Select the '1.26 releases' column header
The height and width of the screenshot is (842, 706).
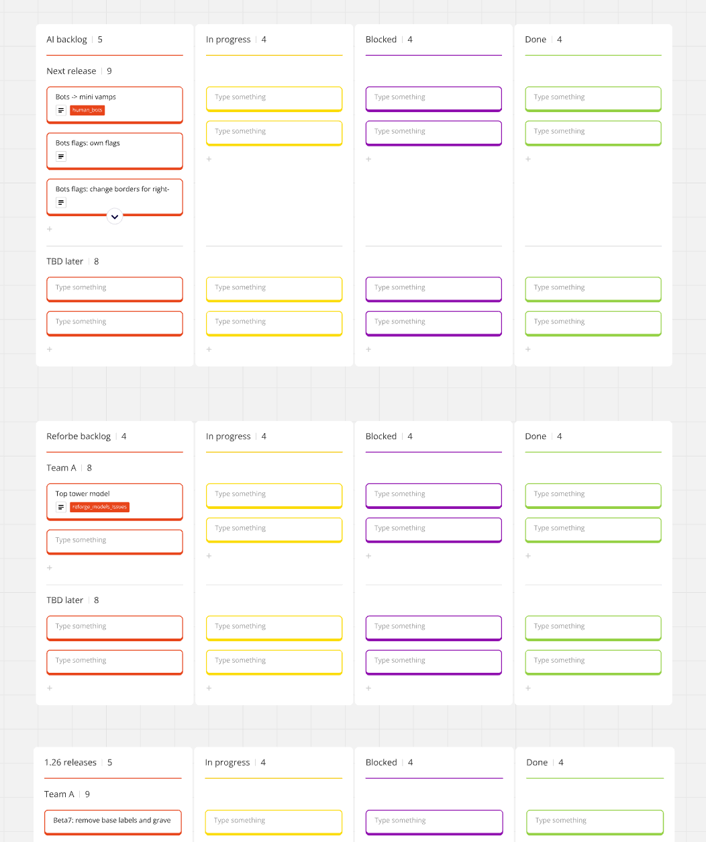[70, 763]
